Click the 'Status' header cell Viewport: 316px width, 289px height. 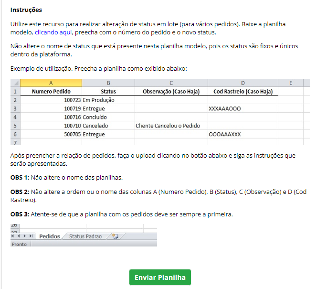coord(108,91)
